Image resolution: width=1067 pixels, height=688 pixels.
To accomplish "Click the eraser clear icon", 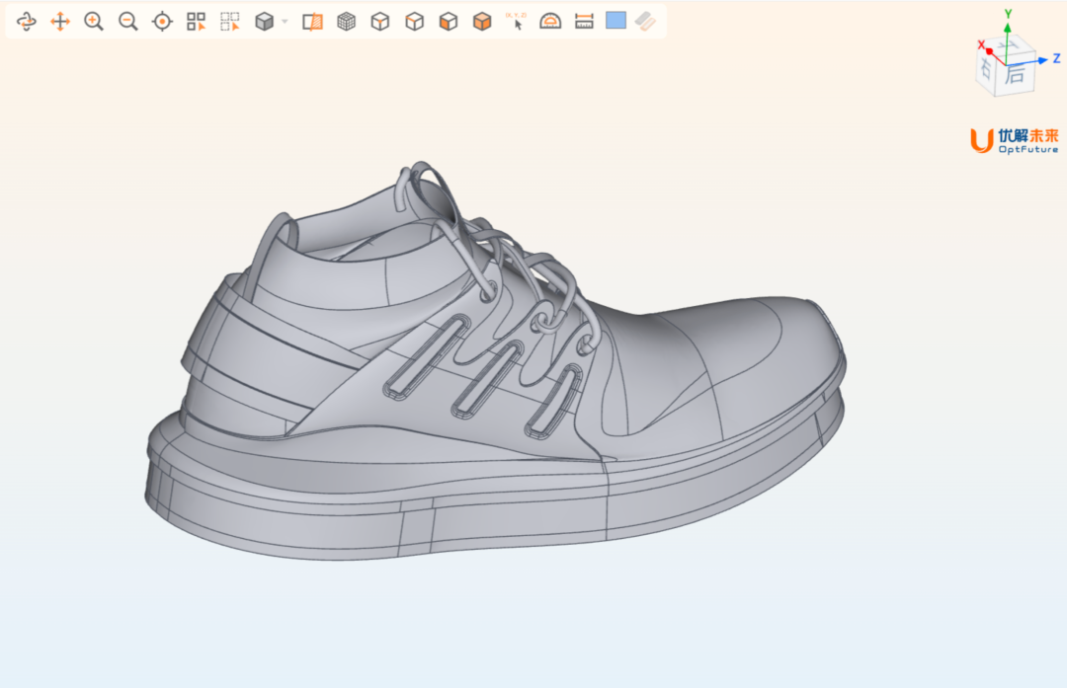I will click(645, 22).
